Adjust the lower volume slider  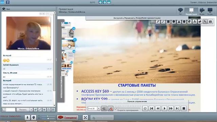48,119
